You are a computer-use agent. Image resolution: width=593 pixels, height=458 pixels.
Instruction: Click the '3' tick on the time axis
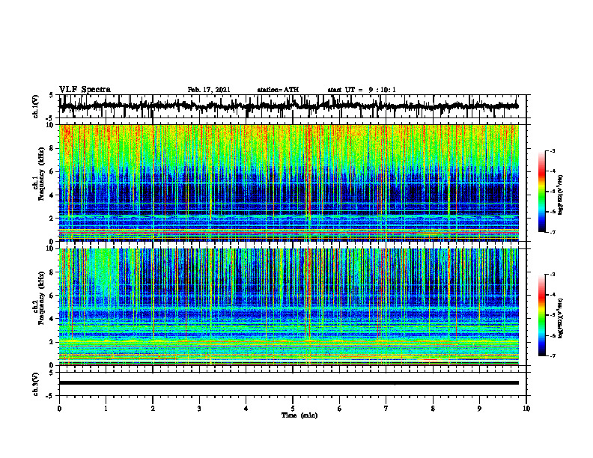pos(199,409)
